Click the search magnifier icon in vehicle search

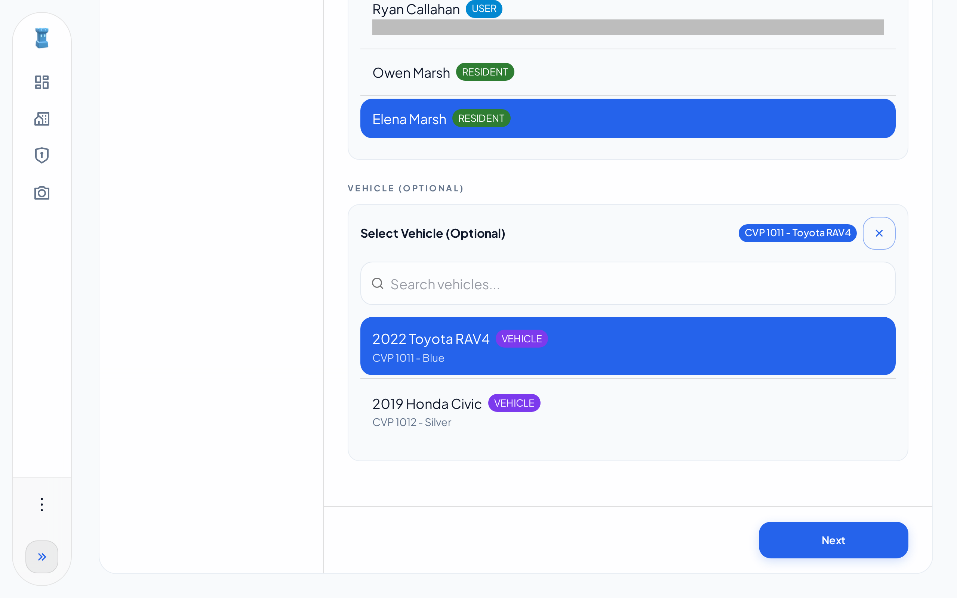tap(378, 284)
